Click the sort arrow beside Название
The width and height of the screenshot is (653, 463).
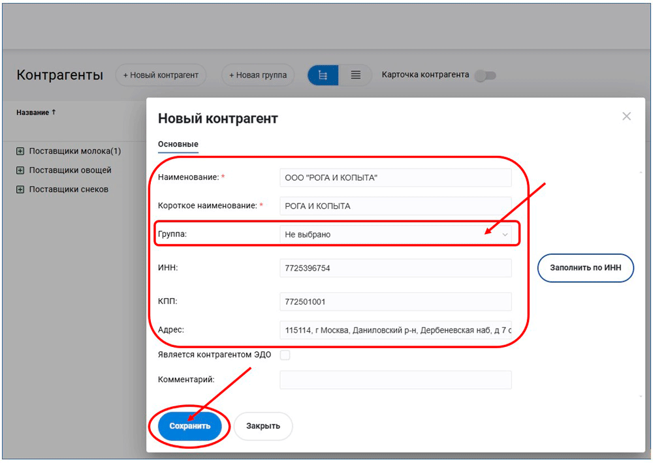click(54, 112)
